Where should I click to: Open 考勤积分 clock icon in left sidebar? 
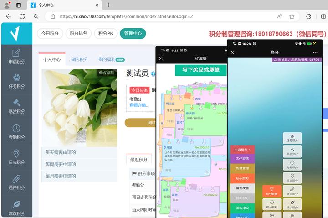point(17,132)
